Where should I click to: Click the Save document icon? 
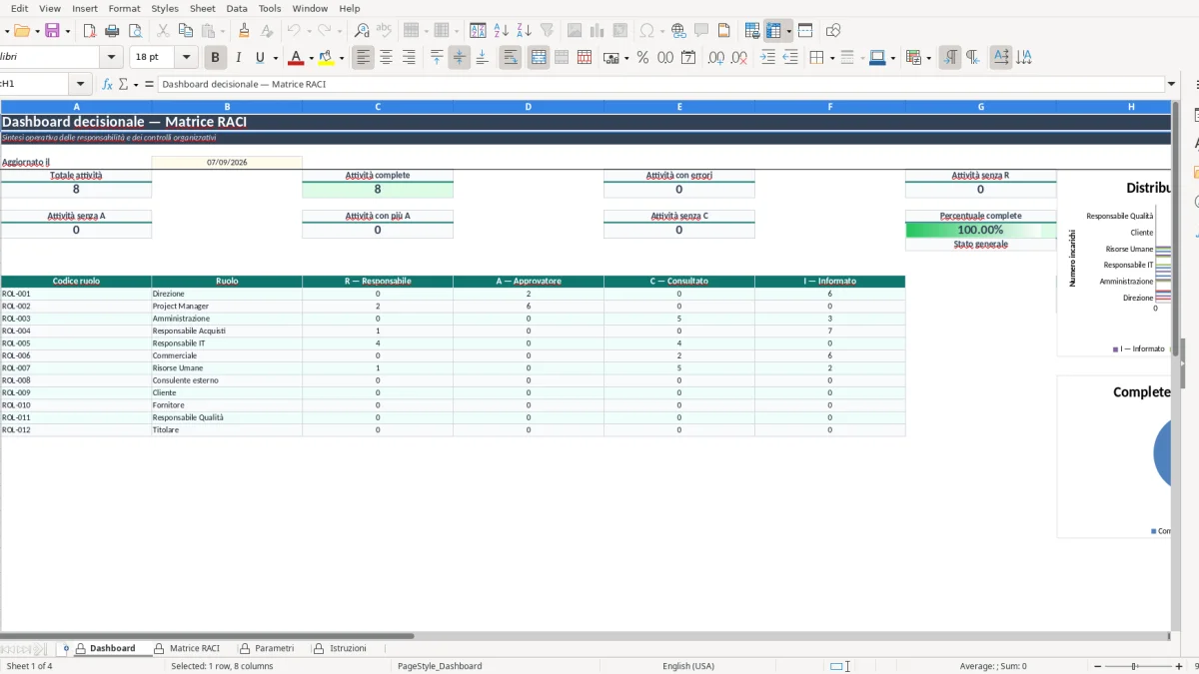52,31
